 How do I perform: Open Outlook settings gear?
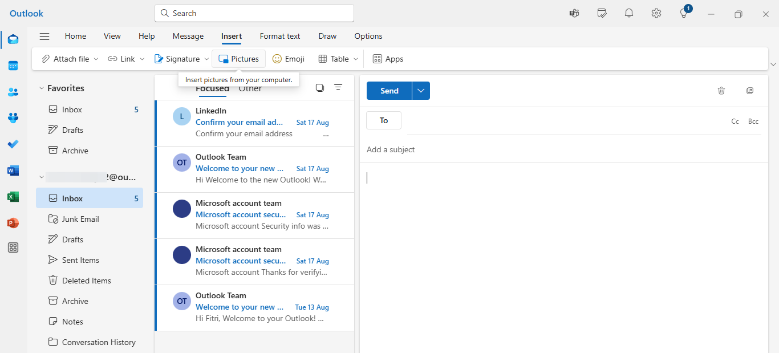pyautogui.click(x=656, y=13)
